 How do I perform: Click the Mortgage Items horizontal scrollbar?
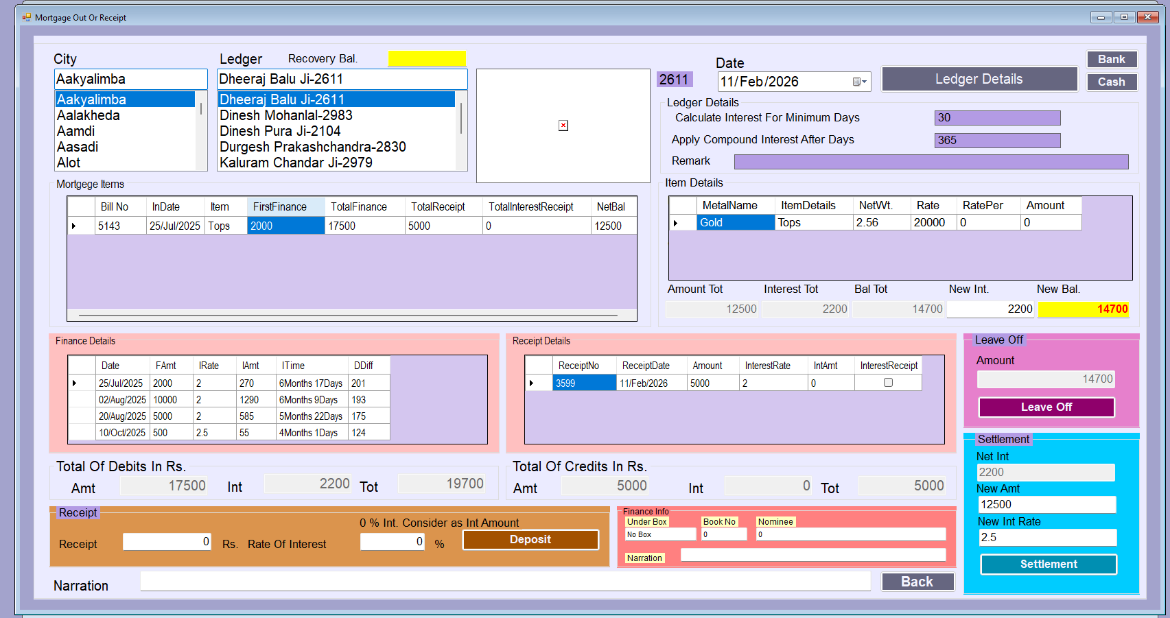(349, 316)
